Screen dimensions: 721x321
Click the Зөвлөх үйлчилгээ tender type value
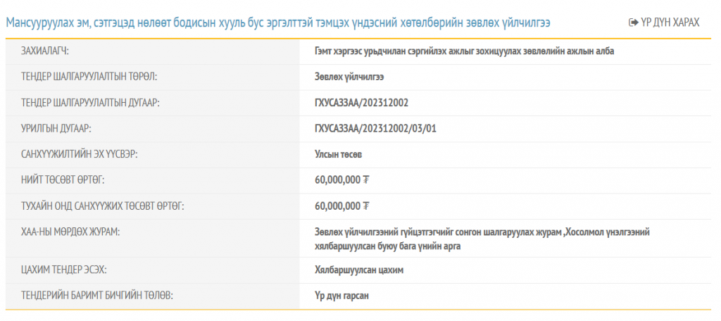(x=349, y=77)
